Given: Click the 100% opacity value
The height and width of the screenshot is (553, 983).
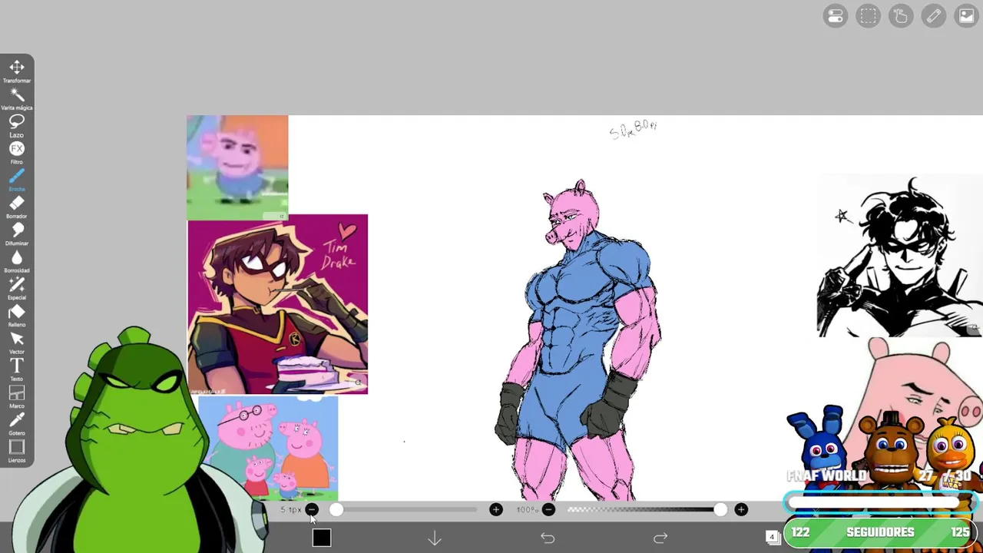Looking at the screenshot, I should pyautogui.click(x=527, y=510).
